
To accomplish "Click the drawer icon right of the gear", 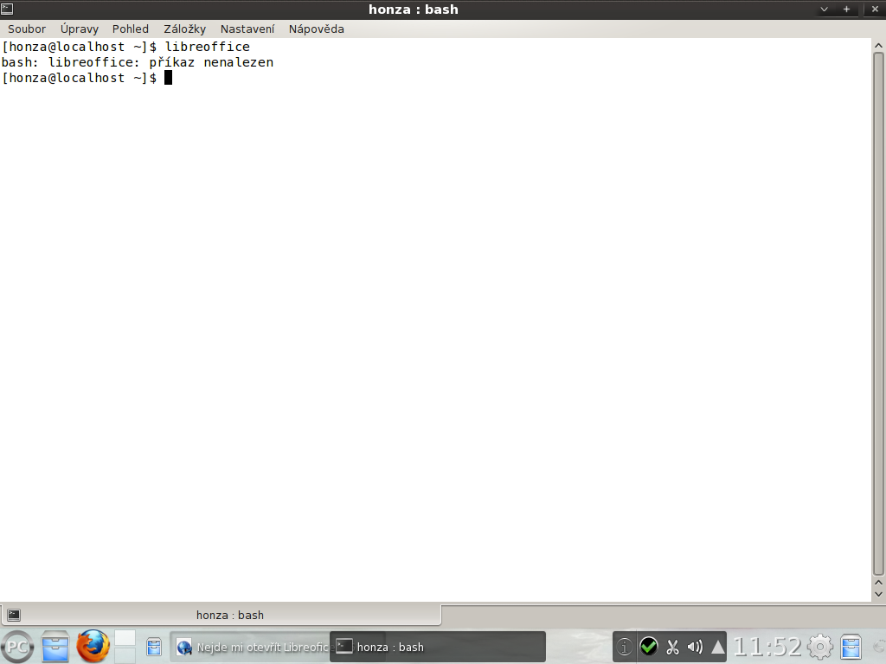I will tap(851, 647).
